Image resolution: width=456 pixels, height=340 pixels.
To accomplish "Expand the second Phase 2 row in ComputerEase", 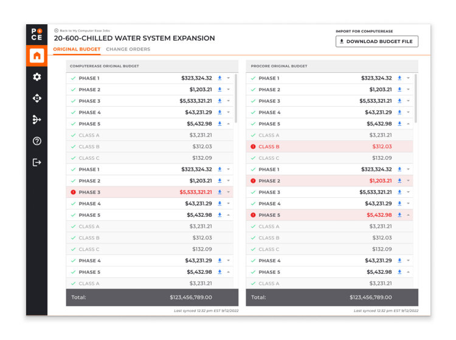I will click(228, 180).
